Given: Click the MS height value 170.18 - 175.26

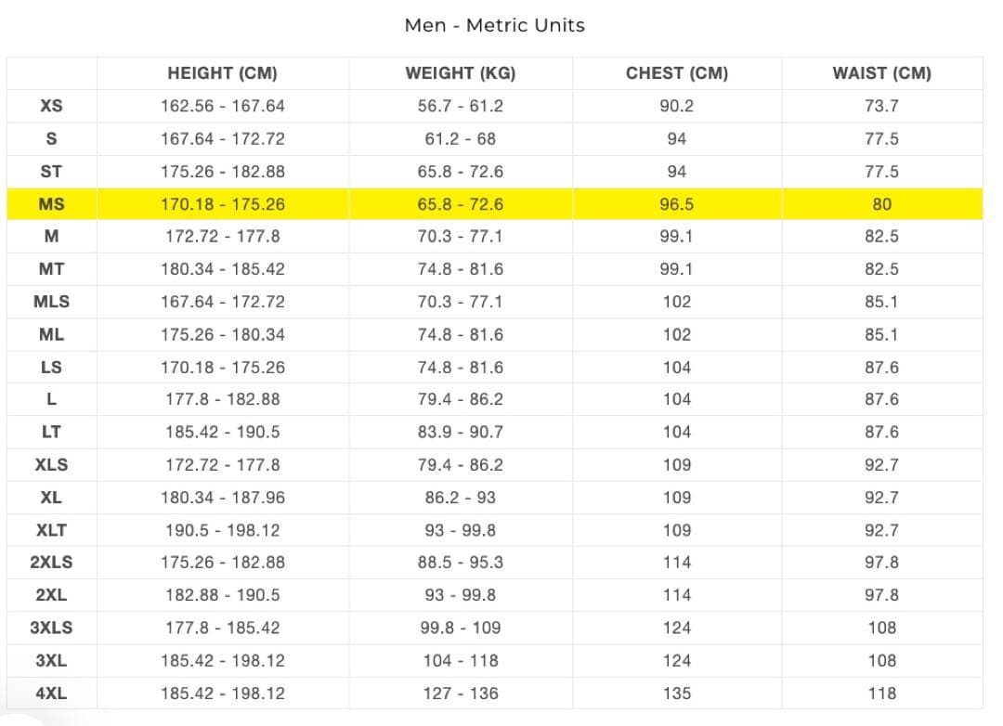Looking at the screenshot, I should pos(223,204).
